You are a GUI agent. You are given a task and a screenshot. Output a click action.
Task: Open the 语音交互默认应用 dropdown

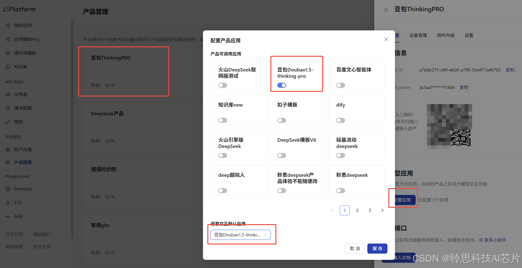pos(241,235)
